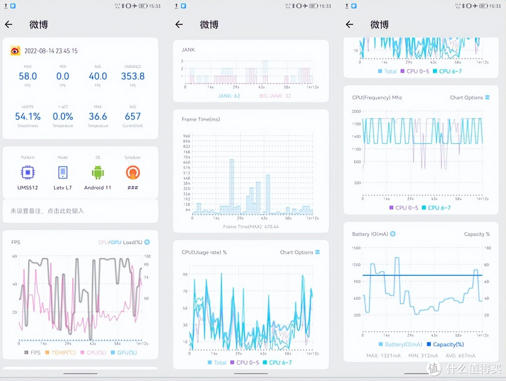The image size is (506, 381).
Task: Go back using the left panel arrow
Action: click(9, 24)
